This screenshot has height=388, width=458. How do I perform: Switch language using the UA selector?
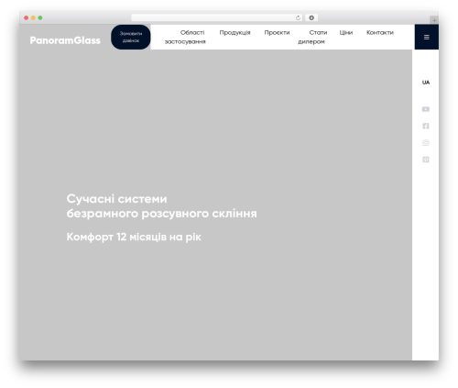(426, 83)
